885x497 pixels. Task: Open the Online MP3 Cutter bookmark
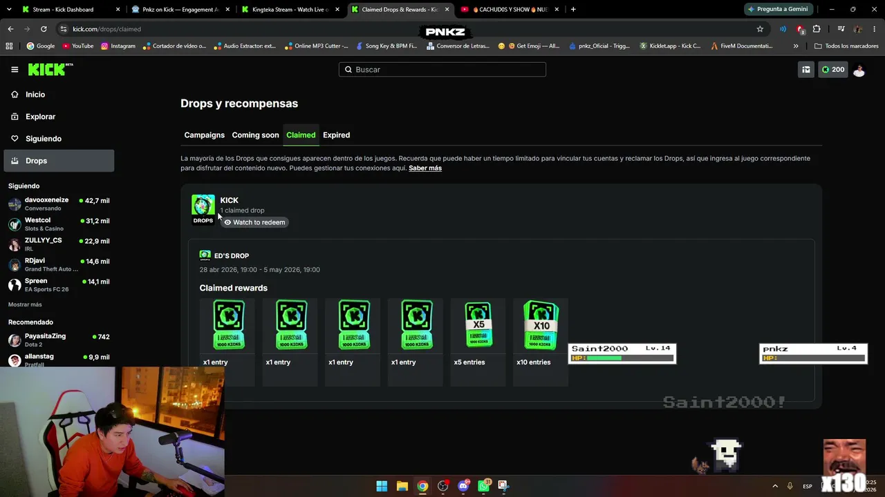click(x=317, y=46)
